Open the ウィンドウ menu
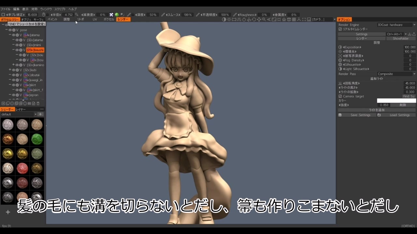Screen dimensions: 417x234 (x=46, y=9)
